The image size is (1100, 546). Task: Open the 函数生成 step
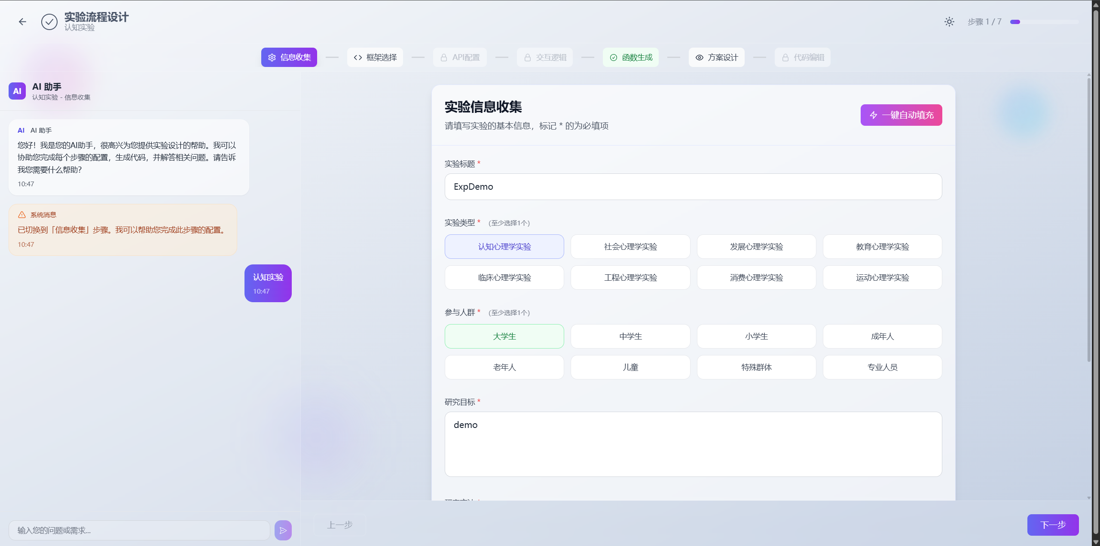click(x=631, y=57)
